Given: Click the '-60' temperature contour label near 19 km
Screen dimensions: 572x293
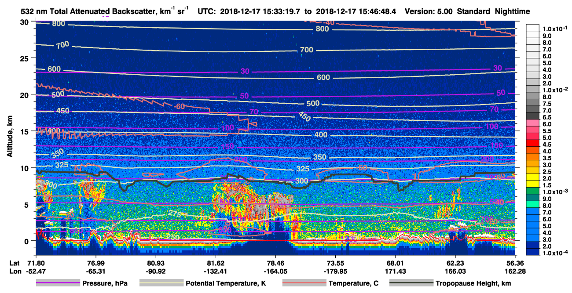Looking at the screenshot, I should [x=179, y=107].
